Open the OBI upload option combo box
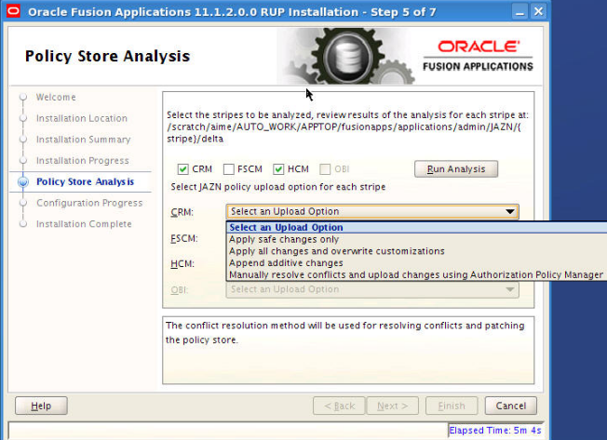This screenshot has height=440, width=607. [372, 289]
